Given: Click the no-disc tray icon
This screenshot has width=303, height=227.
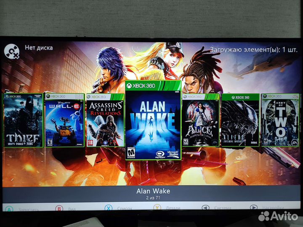Looking at the screenshot, I should click(x=12, y=51).
